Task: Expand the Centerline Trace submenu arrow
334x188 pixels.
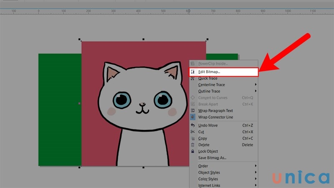Action: (256, 85)
